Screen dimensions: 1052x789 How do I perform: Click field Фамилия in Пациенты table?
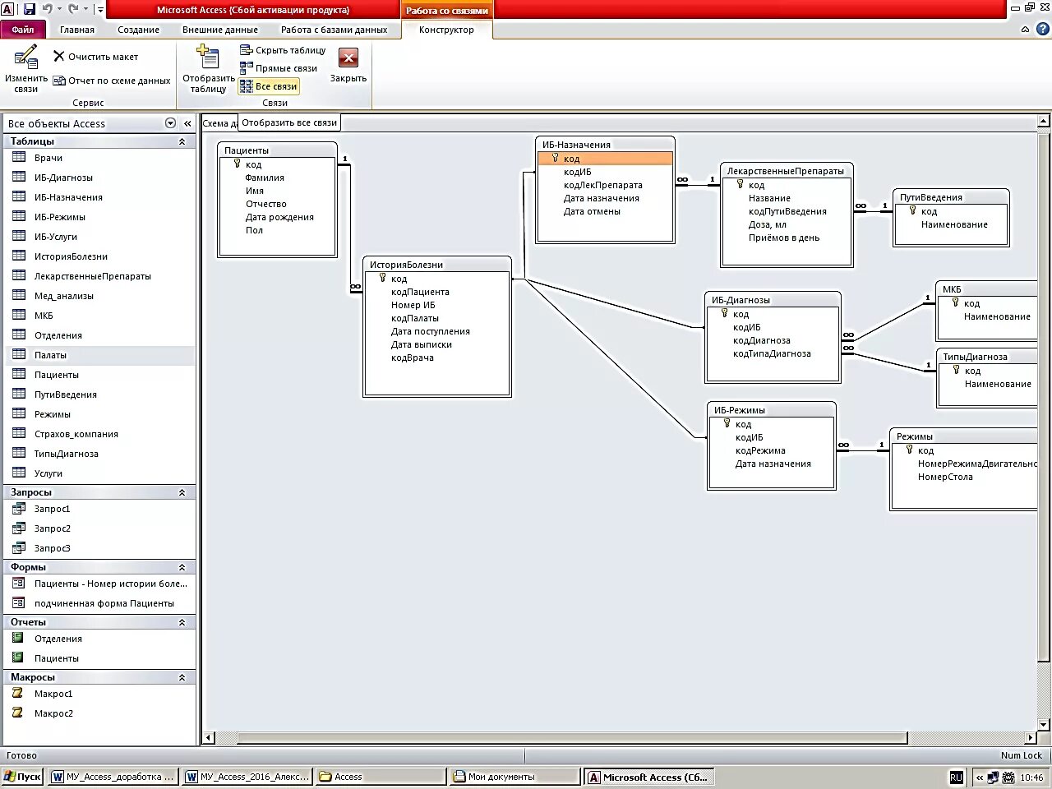pyautogui.click(x=265, y=178)
